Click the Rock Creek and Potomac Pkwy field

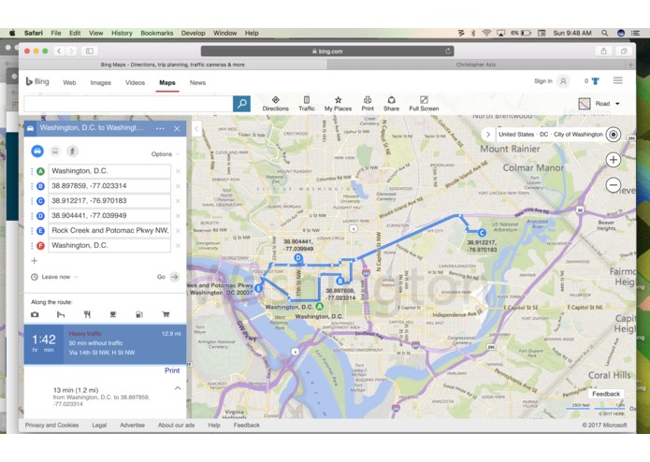pos(109,231)
